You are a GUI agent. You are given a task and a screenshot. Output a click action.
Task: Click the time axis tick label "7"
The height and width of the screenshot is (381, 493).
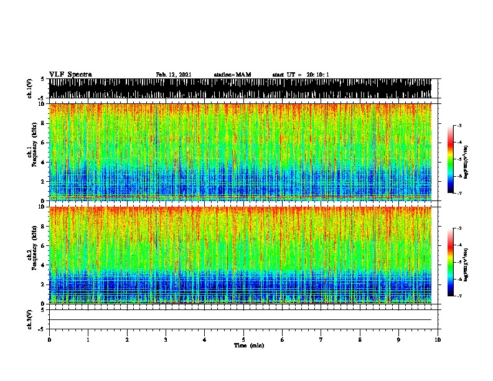(x=321, y=340)
